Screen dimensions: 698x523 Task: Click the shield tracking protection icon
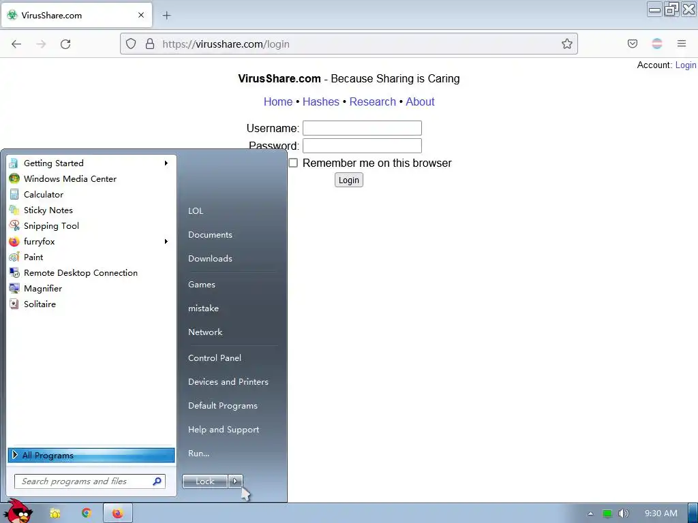[x=131, y=44]
